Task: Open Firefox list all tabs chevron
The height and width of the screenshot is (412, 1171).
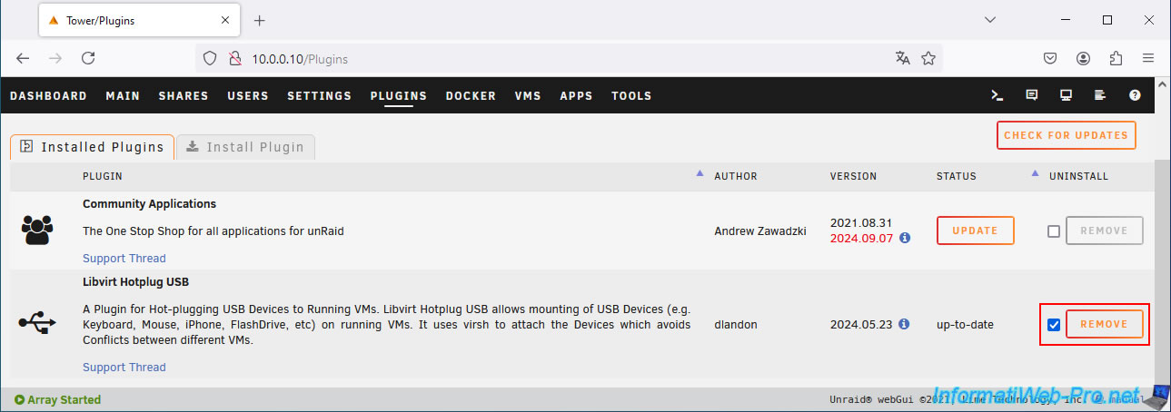Action: tap(990, 20)
